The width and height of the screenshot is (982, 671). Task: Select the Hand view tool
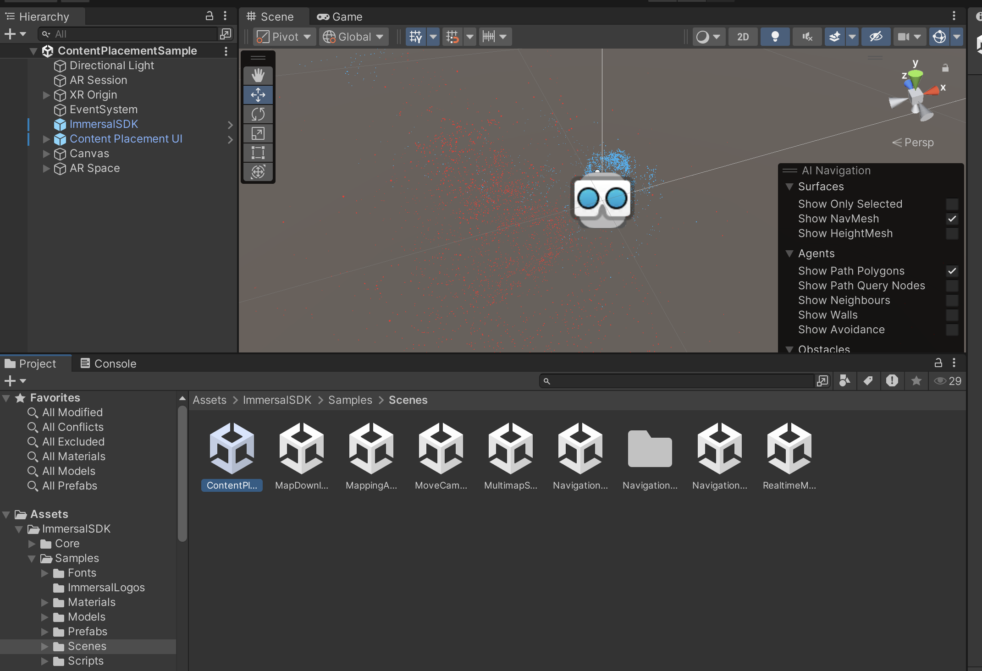pyautogui.click(x=258, y=76)
